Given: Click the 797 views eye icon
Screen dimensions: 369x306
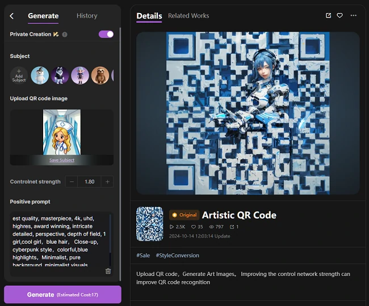Looking at the screenshot, I should tap(211, 227).
